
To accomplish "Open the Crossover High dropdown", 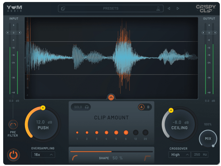I will click(x=179, y=155).
